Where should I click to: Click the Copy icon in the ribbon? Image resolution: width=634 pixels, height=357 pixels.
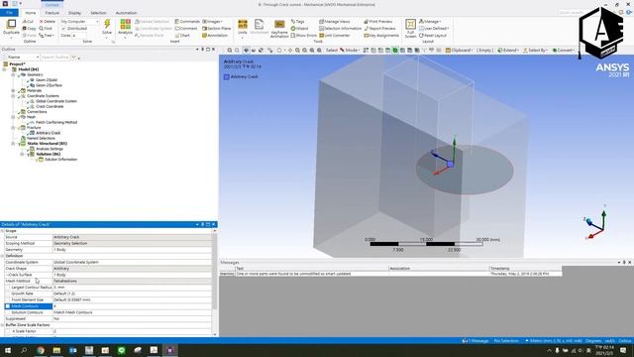tap(29, 29)
